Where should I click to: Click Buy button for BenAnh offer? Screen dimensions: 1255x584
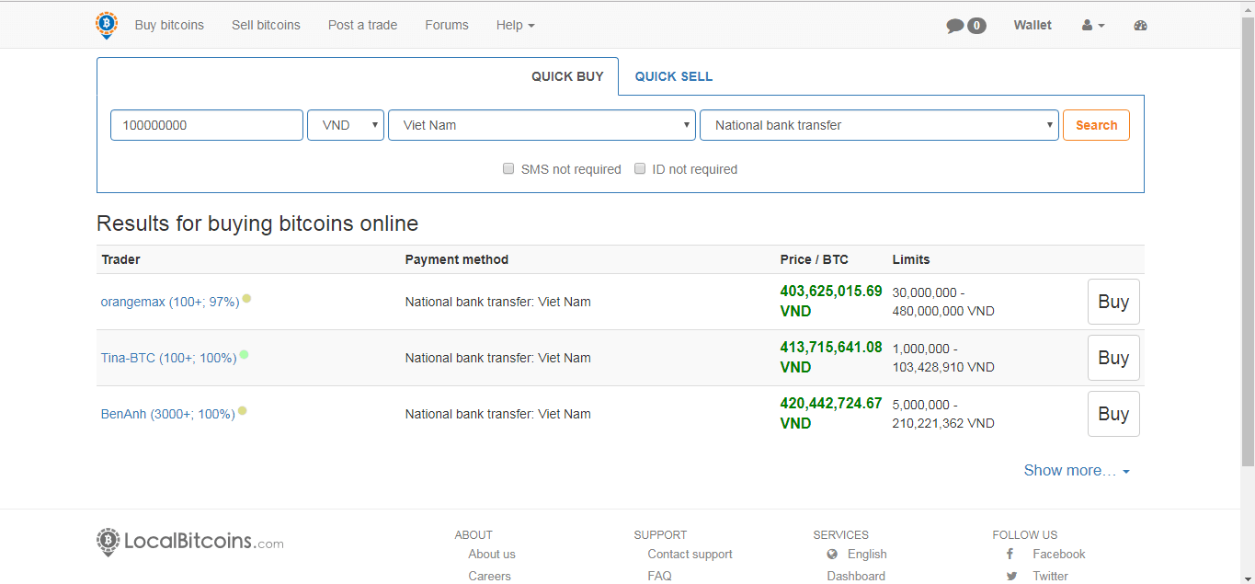(x=1113, y=414)
